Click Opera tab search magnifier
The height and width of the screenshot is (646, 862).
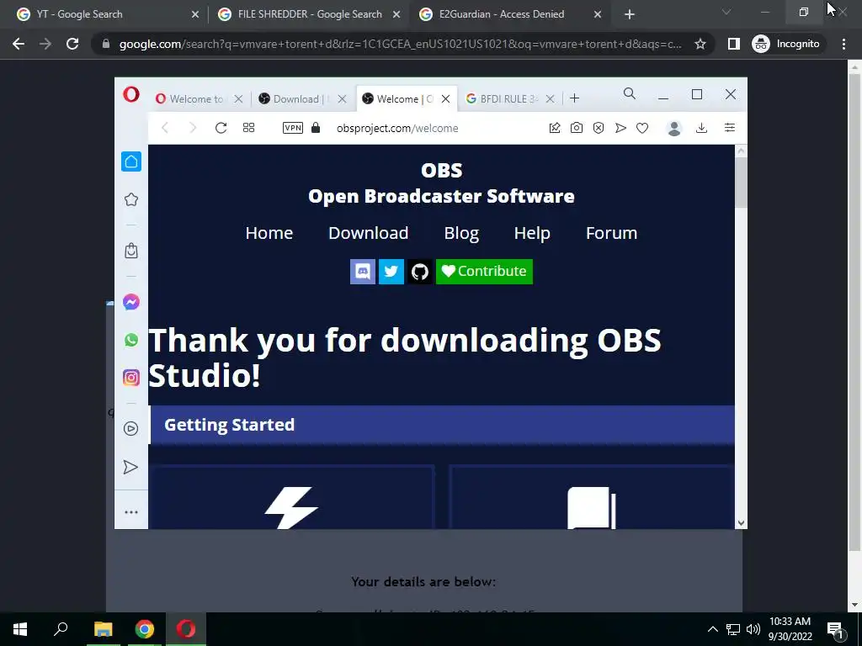630,94
